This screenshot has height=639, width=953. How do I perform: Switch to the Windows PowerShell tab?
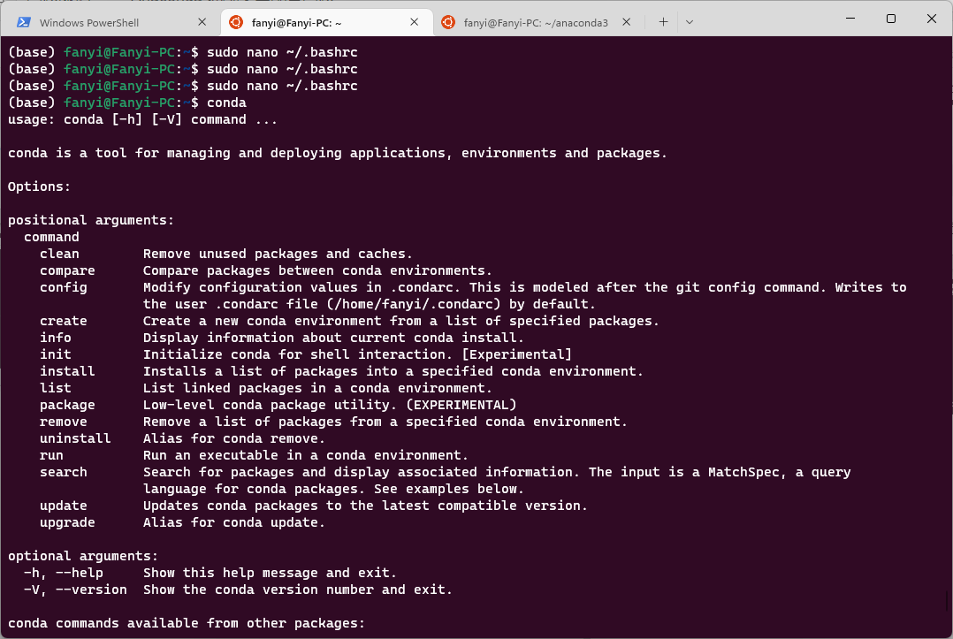point(111,22)
